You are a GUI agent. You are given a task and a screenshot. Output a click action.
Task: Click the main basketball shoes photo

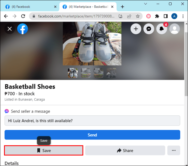(x=92, y=44)
